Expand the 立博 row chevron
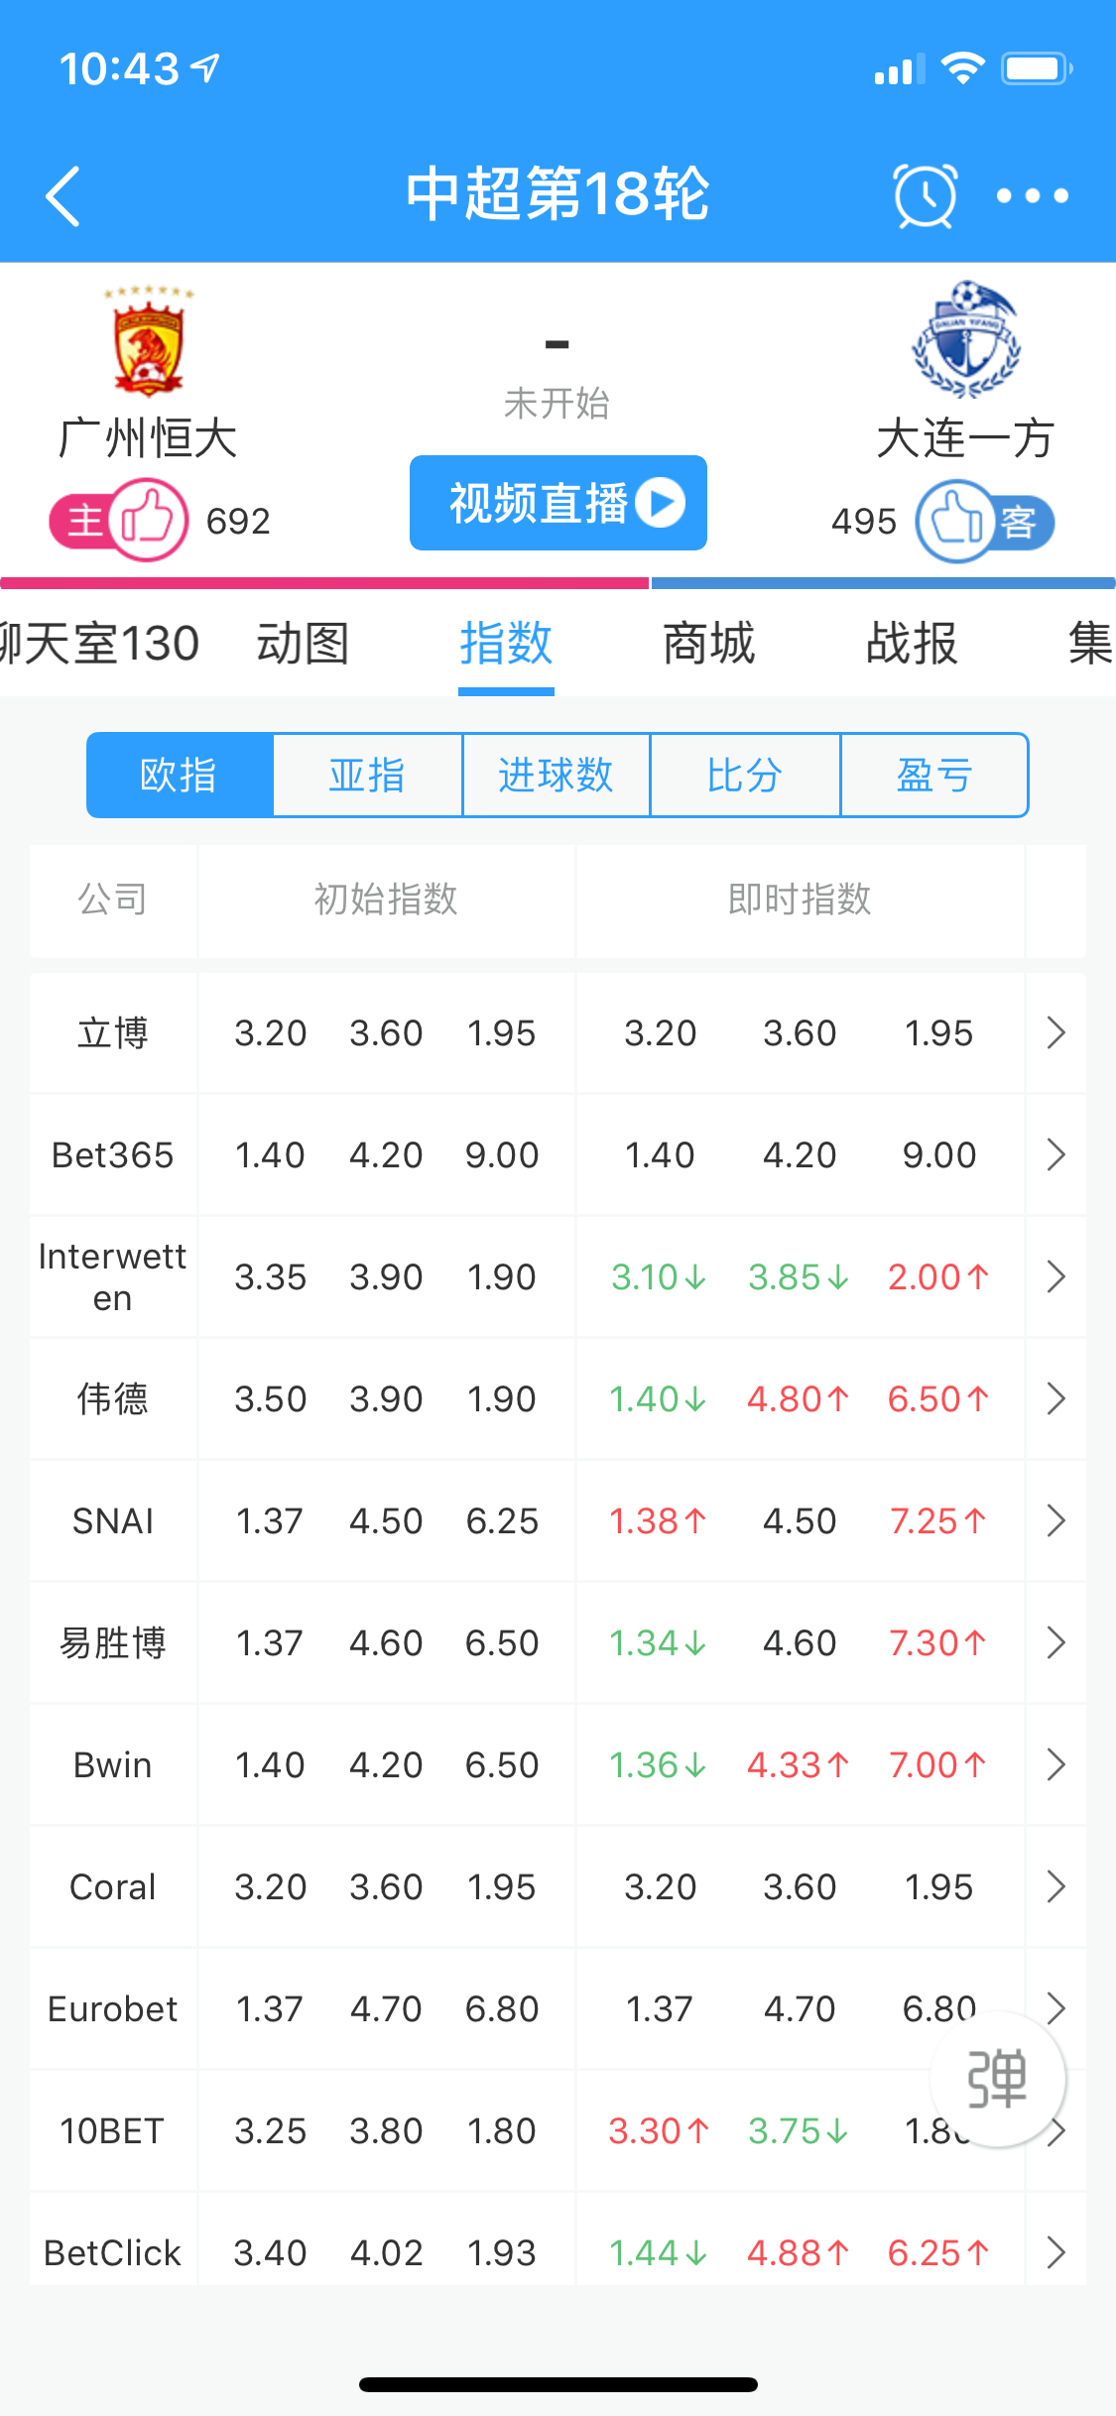The height and width of the screenshot is (2416, 1116). point(1055,1032)
